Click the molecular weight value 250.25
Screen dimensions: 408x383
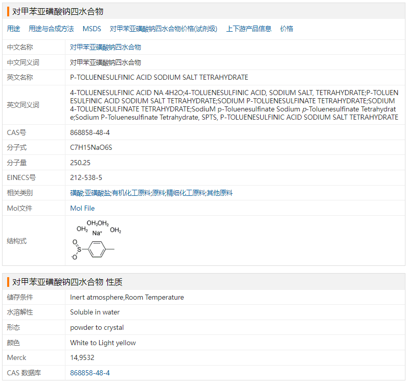click(x=80, y=163)
